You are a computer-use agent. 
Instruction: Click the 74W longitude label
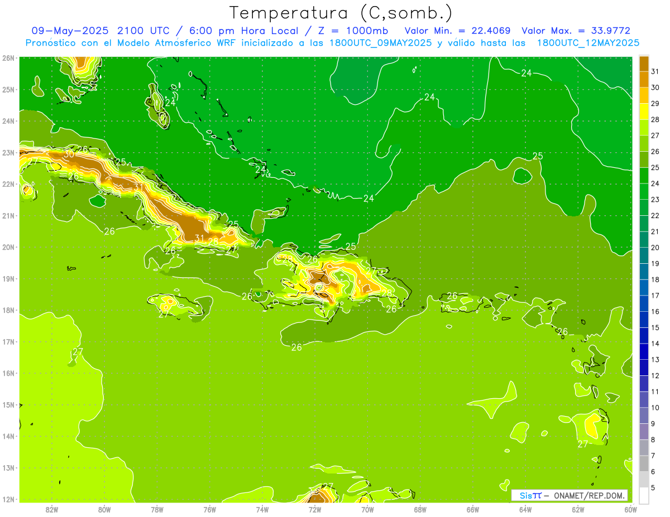262,509
